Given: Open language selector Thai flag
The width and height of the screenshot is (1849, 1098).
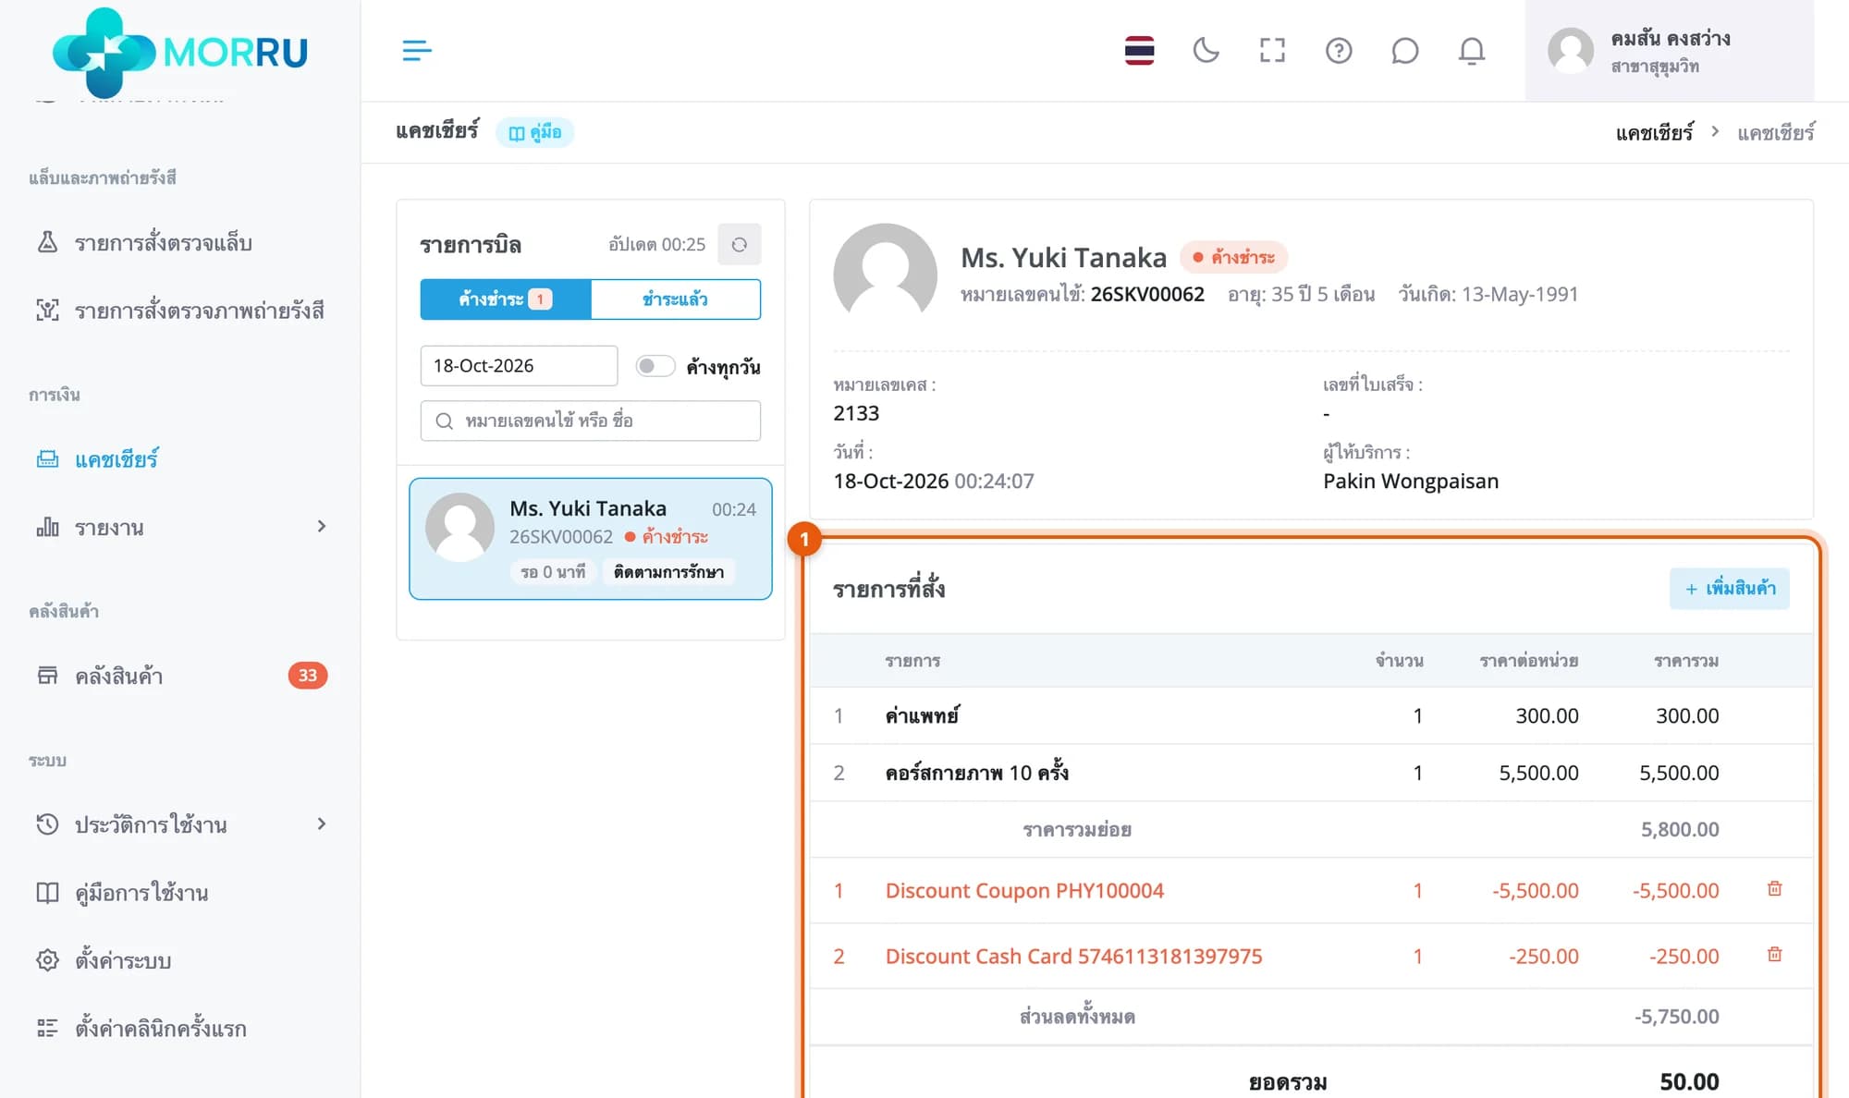Looking at the screenshot, I should (x=1139, y=51).
